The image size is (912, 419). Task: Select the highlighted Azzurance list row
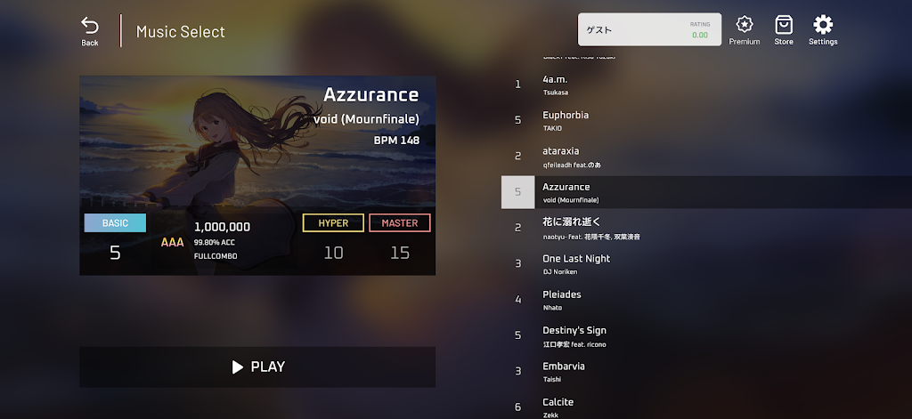pos(706,192)
